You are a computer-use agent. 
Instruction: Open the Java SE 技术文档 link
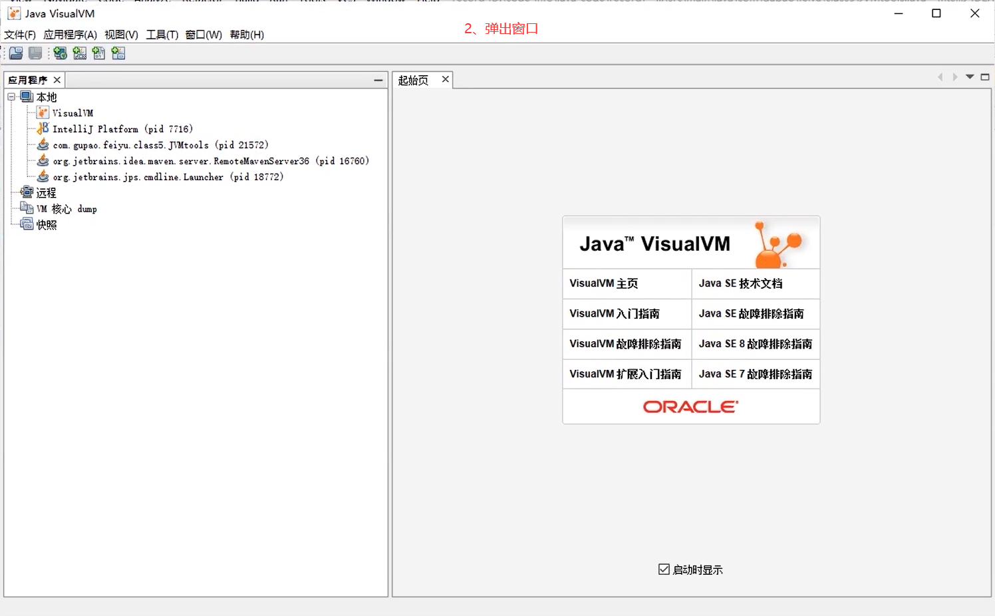[x=740, y=283]
